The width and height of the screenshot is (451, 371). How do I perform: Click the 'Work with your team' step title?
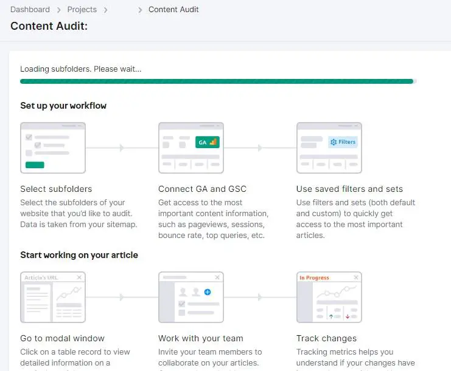pyautogui.click(x=201, y=338)
